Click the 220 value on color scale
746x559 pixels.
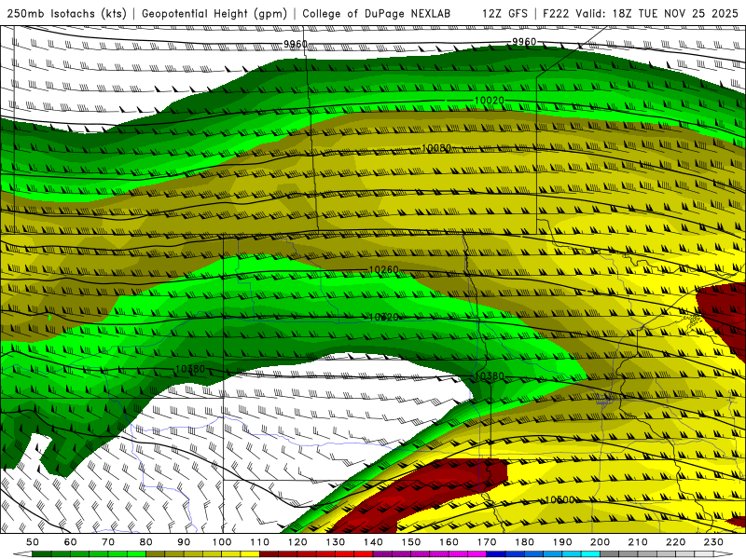tap(675, 542)
